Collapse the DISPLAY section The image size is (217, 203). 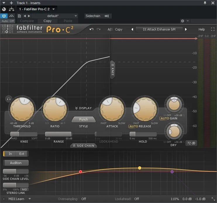[x=83, y=108]
